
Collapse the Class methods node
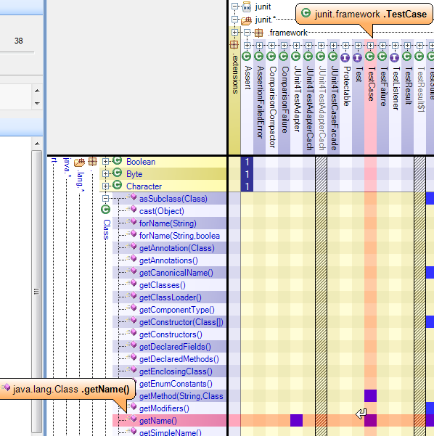point(105,199)
